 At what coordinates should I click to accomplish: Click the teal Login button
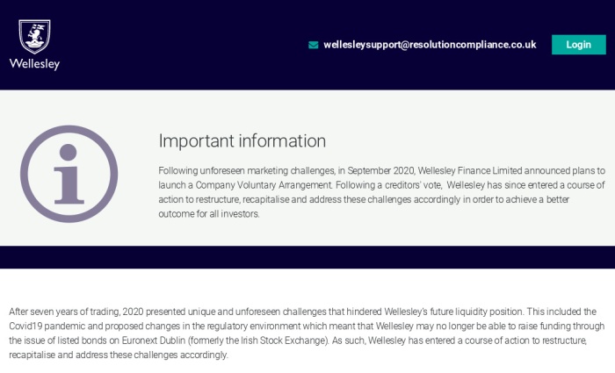[x=578, y=45]
